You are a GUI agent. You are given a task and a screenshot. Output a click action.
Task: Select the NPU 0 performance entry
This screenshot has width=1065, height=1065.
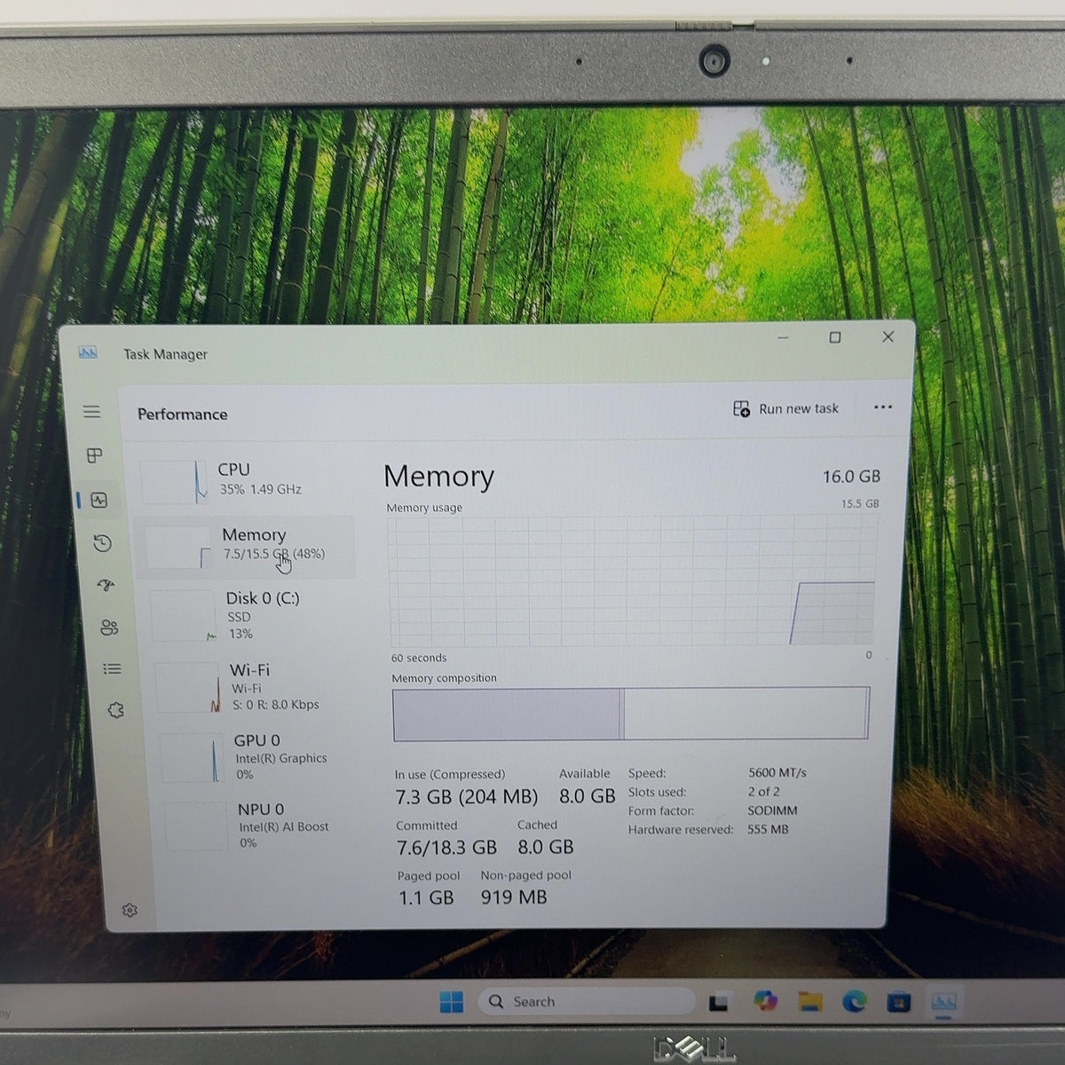(264, 825)
